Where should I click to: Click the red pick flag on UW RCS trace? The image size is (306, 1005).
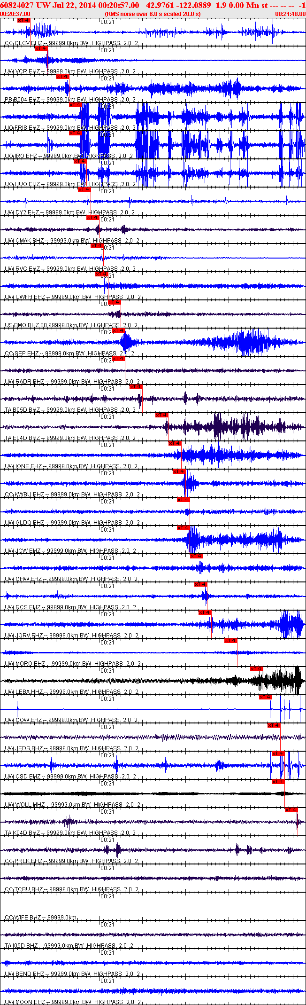tap(200, 584)
